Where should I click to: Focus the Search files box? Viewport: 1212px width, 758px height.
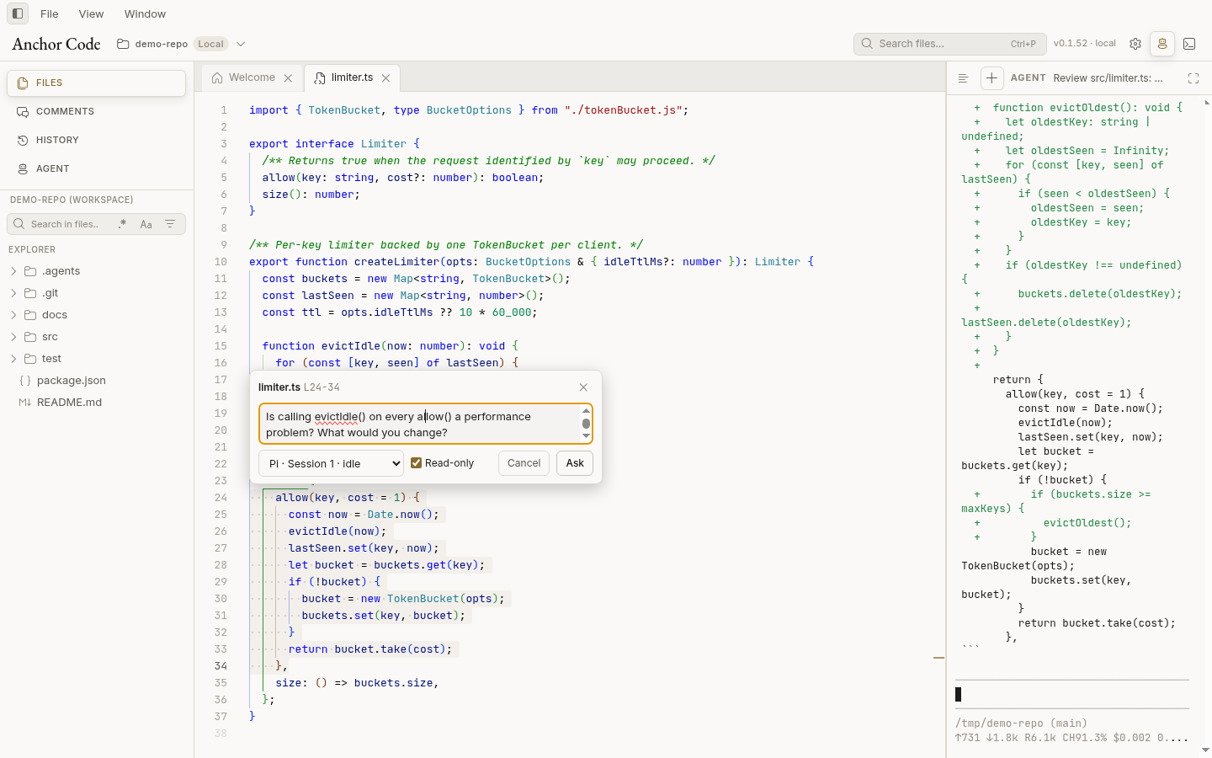949,44
